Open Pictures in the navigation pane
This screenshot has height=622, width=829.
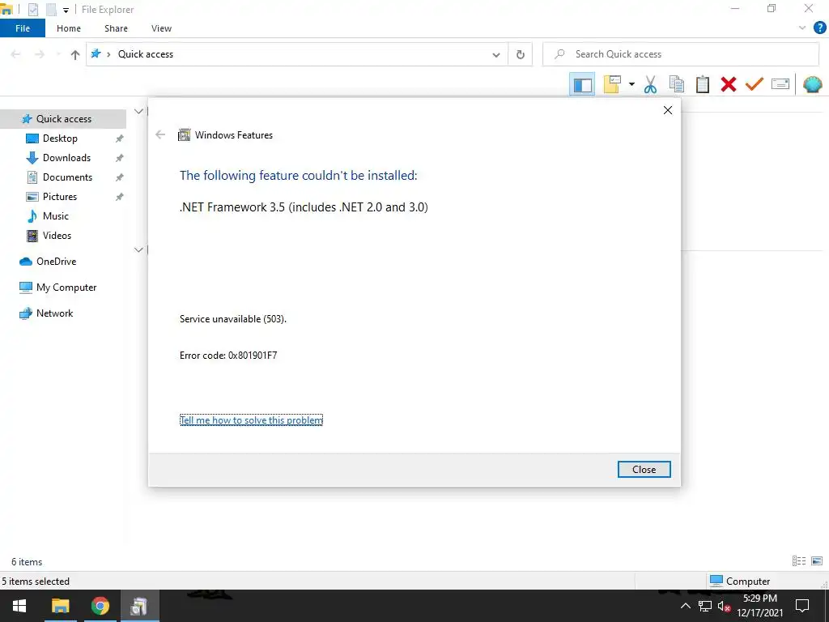click(60, 197)
